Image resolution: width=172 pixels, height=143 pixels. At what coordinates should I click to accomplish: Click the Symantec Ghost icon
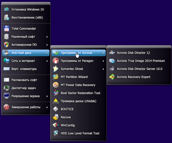tap(56, 69)
